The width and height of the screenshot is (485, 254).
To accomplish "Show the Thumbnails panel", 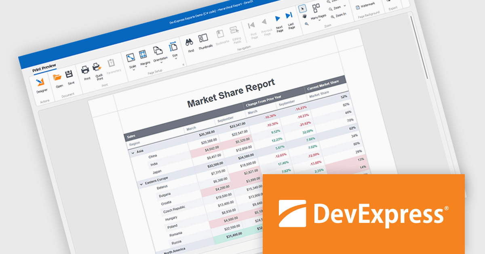I will (x=203, y=39).
